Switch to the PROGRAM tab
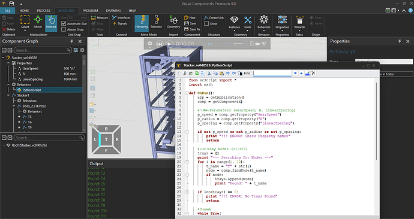 [90, 11]
